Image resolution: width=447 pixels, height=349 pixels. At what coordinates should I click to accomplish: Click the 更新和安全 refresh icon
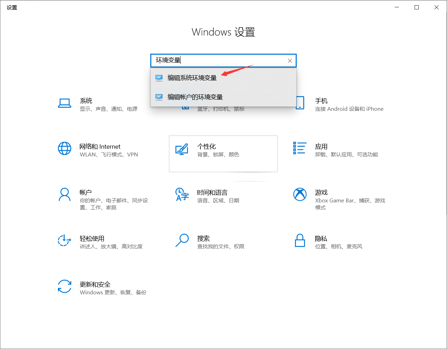point(65,286)
